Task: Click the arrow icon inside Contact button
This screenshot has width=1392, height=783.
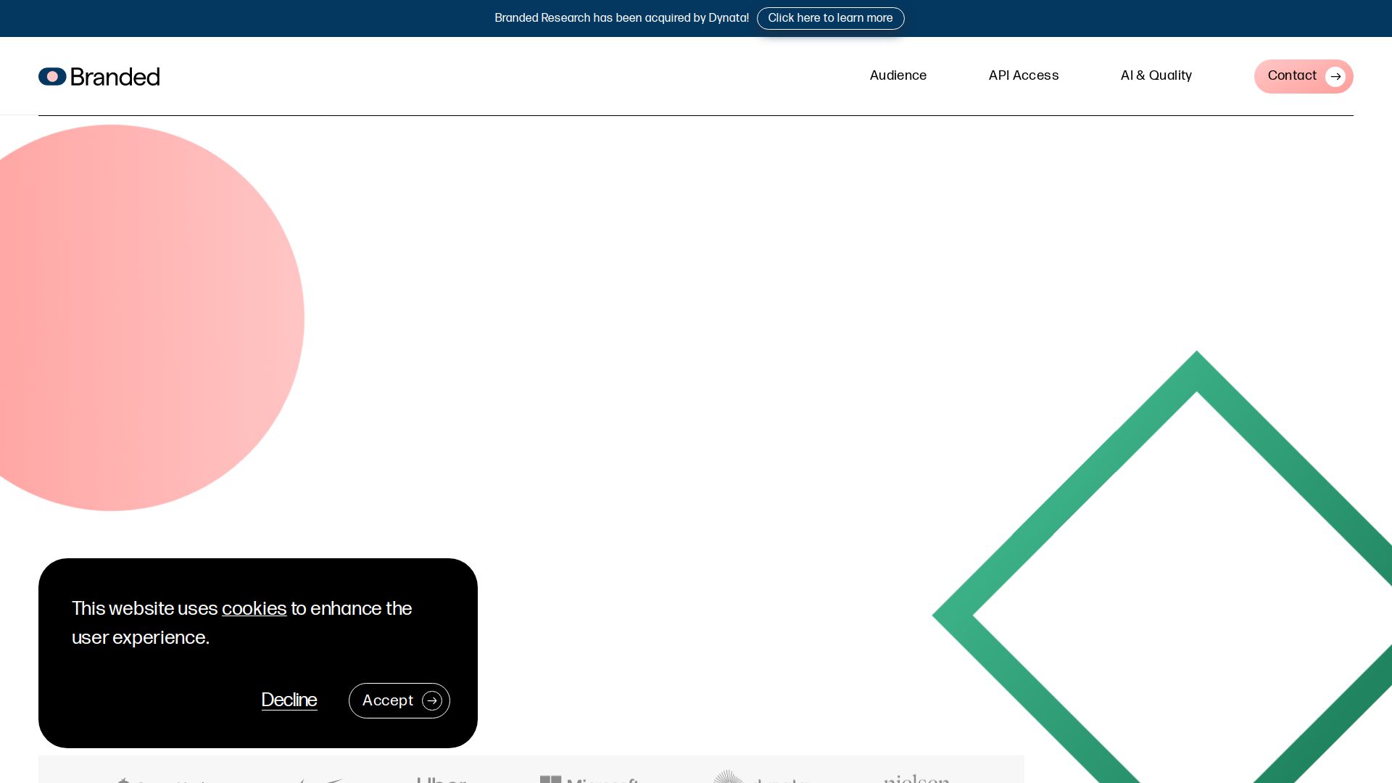Action: click(1335, 77)
